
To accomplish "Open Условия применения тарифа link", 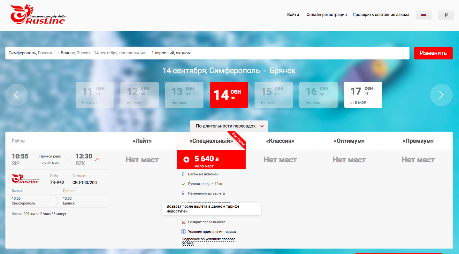I will tap(212, 232).
